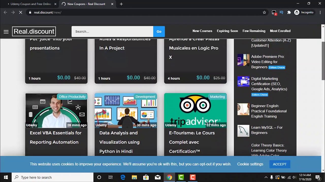This screenshot has width=325, height=182.
Task: Open Data Analysis and Visualization course thumbnail
Action: pyautogui.click(x=126, y=110)
